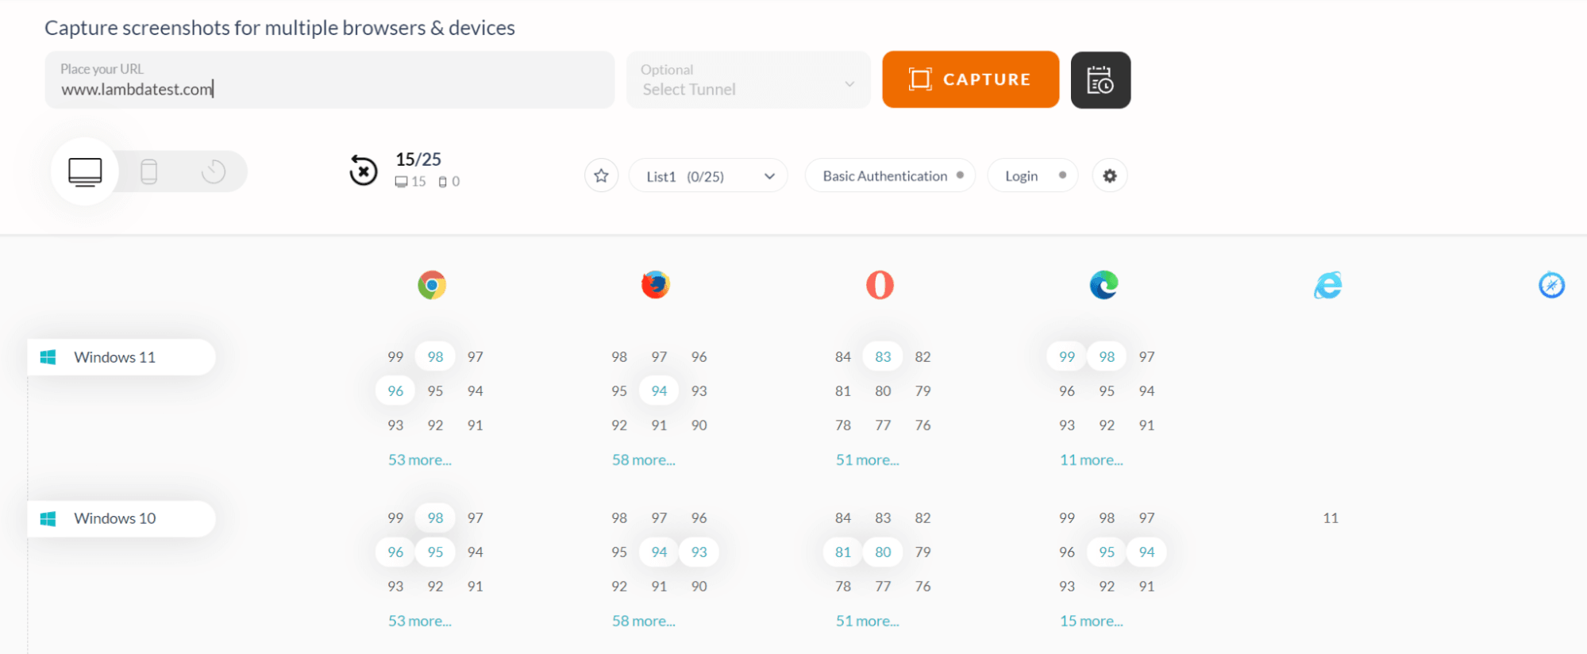Viewport: 1587px width, 654px height.
Task: Click the Windows 11 OS label
Action: pos(121,357)
